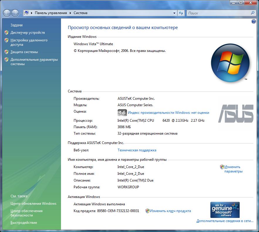Image resolution: width=259 pixels, height=232 pixels.
Task: Click Intel_Core_2_Due value beside Полное имя
Action: [131, 174]
